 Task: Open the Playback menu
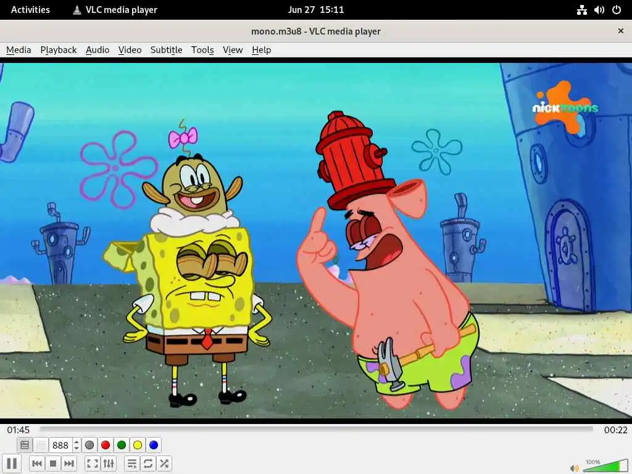tap(59, 50)
